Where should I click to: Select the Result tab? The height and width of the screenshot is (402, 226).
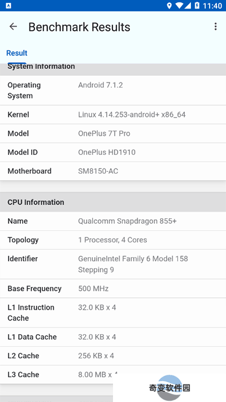[16, 53]
